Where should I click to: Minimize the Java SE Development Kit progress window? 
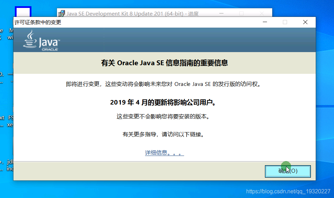click(x=221, y=13)
